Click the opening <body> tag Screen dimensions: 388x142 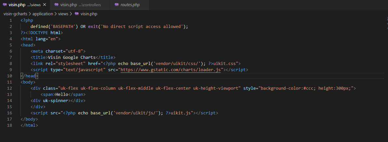point(28,82)
